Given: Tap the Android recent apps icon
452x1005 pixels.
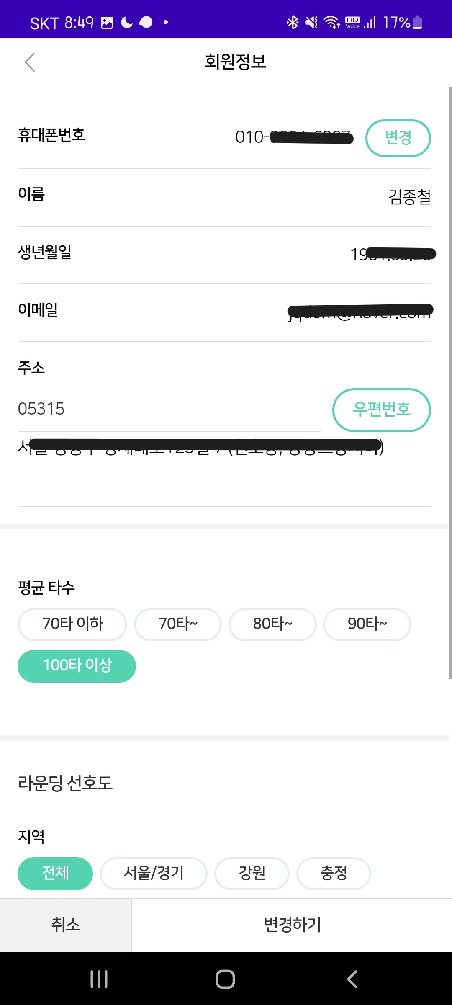Looking at the screenshot, I should 99,979.
